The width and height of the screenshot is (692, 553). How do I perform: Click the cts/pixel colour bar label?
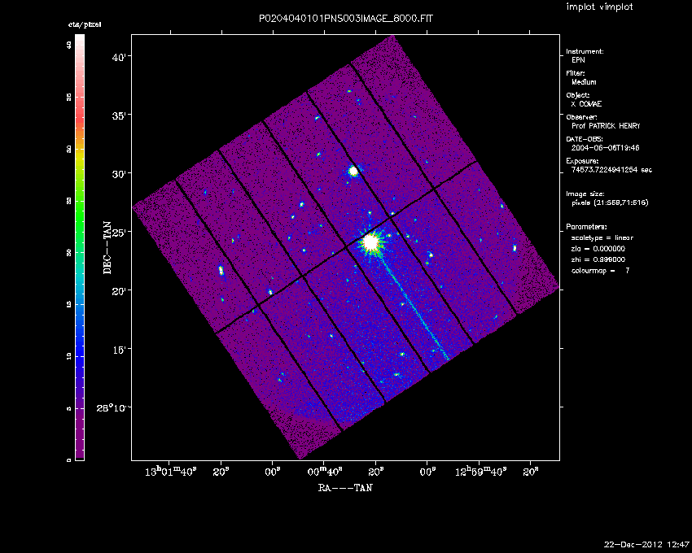[85, 24]
